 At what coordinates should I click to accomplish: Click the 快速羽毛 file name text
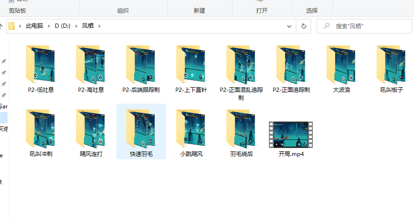click(141, 154)
